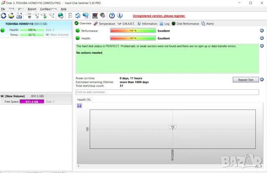This screenshot has height=173, width=267.
Task: Click green check status icon beside TOSHIBA disk
Action: click(x=3, y=30)
